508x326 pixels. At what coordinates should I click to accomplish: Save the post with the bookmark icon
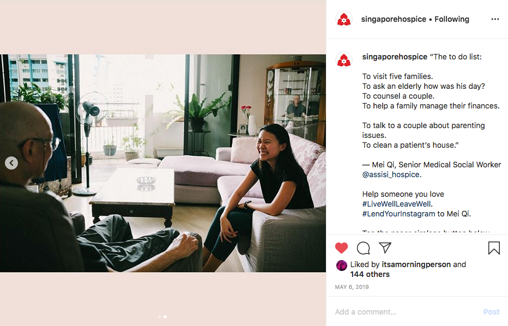(x=494, y=248)
